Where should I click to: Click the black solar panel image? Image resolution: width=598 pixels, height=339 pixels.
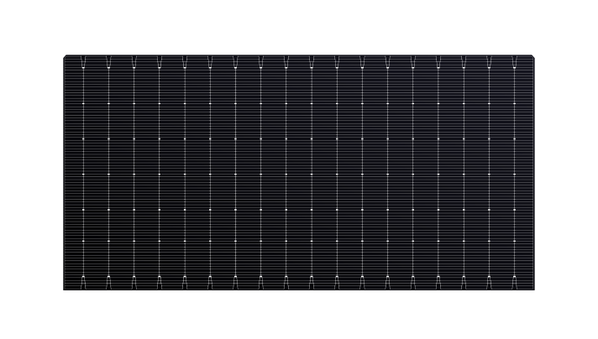click(x=299, y=172)
